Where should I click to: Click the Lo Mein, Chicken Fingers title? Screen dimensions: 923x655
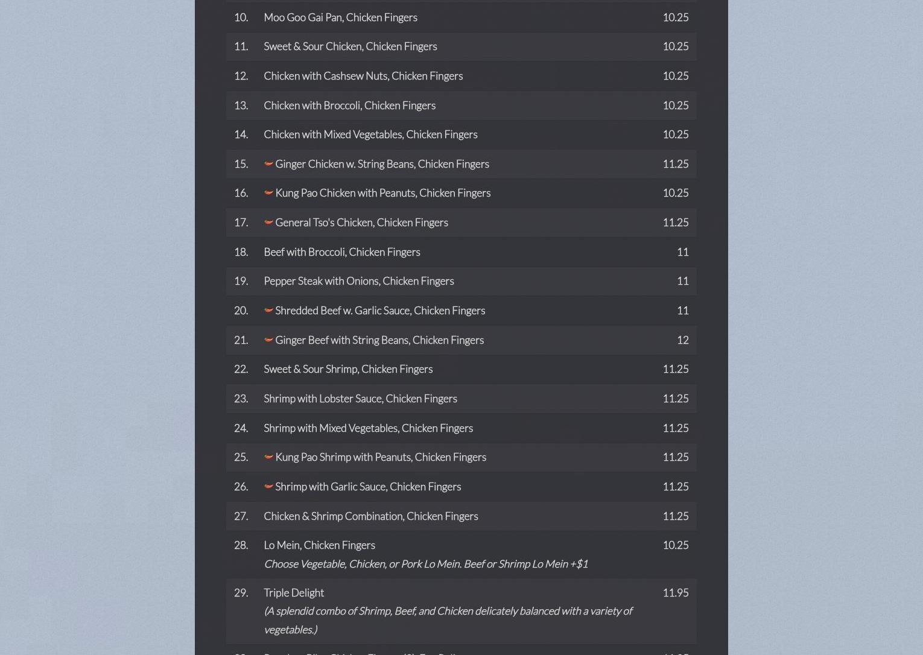[x=319, y=545]
